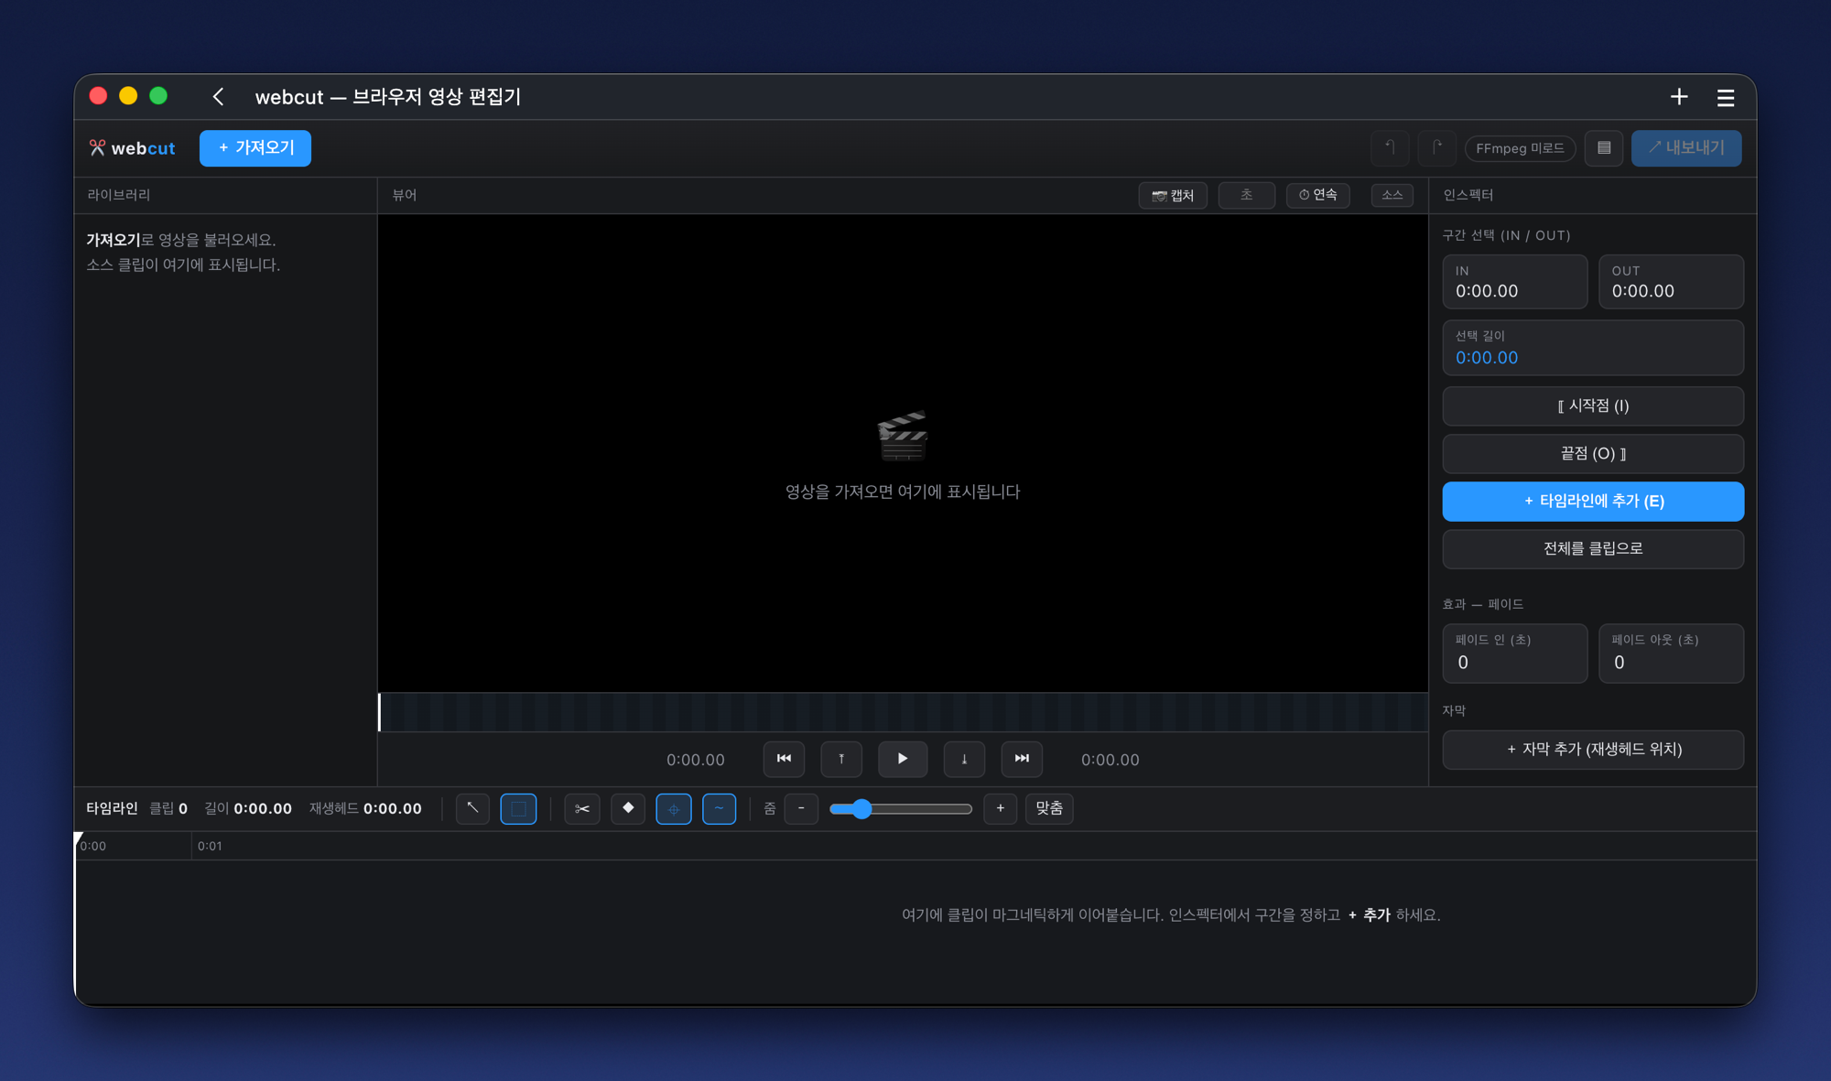1831x1081 pixels.
Task: Click the down-arrow out-point control
Action: [x=964, y=759]
